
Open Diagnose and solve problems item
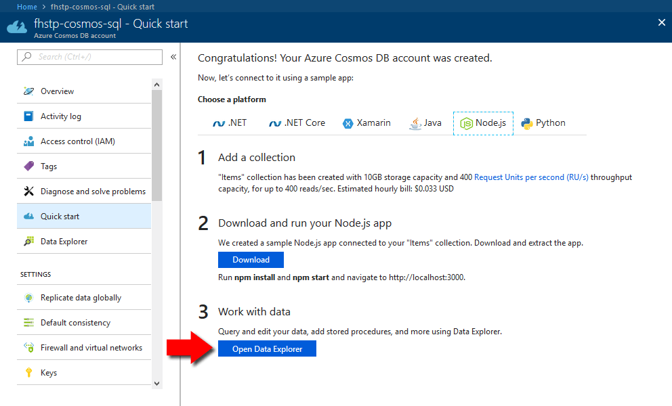tap(84, 191)
